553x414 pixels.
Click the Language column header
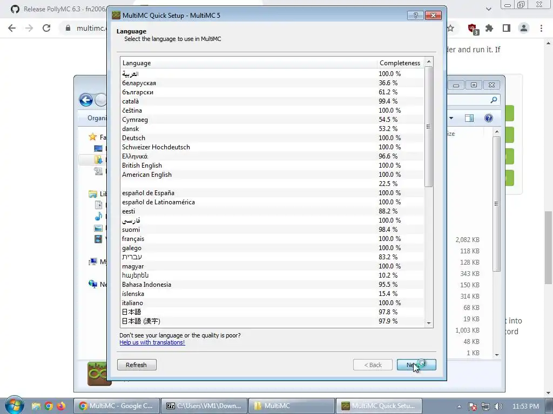coord(248,63)
